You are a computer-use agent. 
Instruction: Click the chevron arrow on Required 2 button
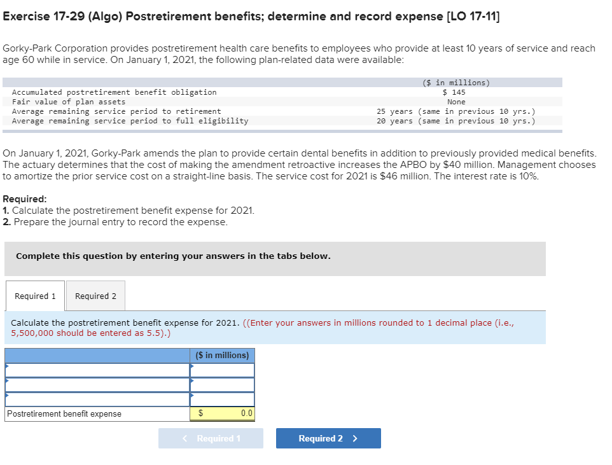355,438
